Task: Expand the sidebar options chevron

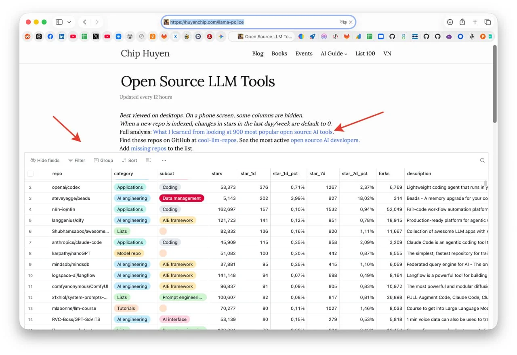Action: 69,22
